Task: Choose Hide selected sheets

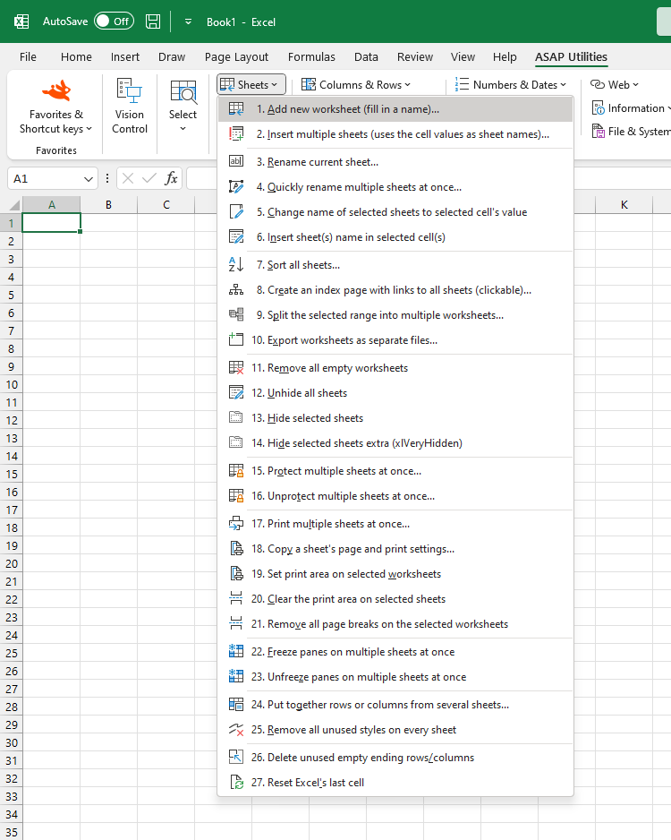Action: [x=395, y=418]
